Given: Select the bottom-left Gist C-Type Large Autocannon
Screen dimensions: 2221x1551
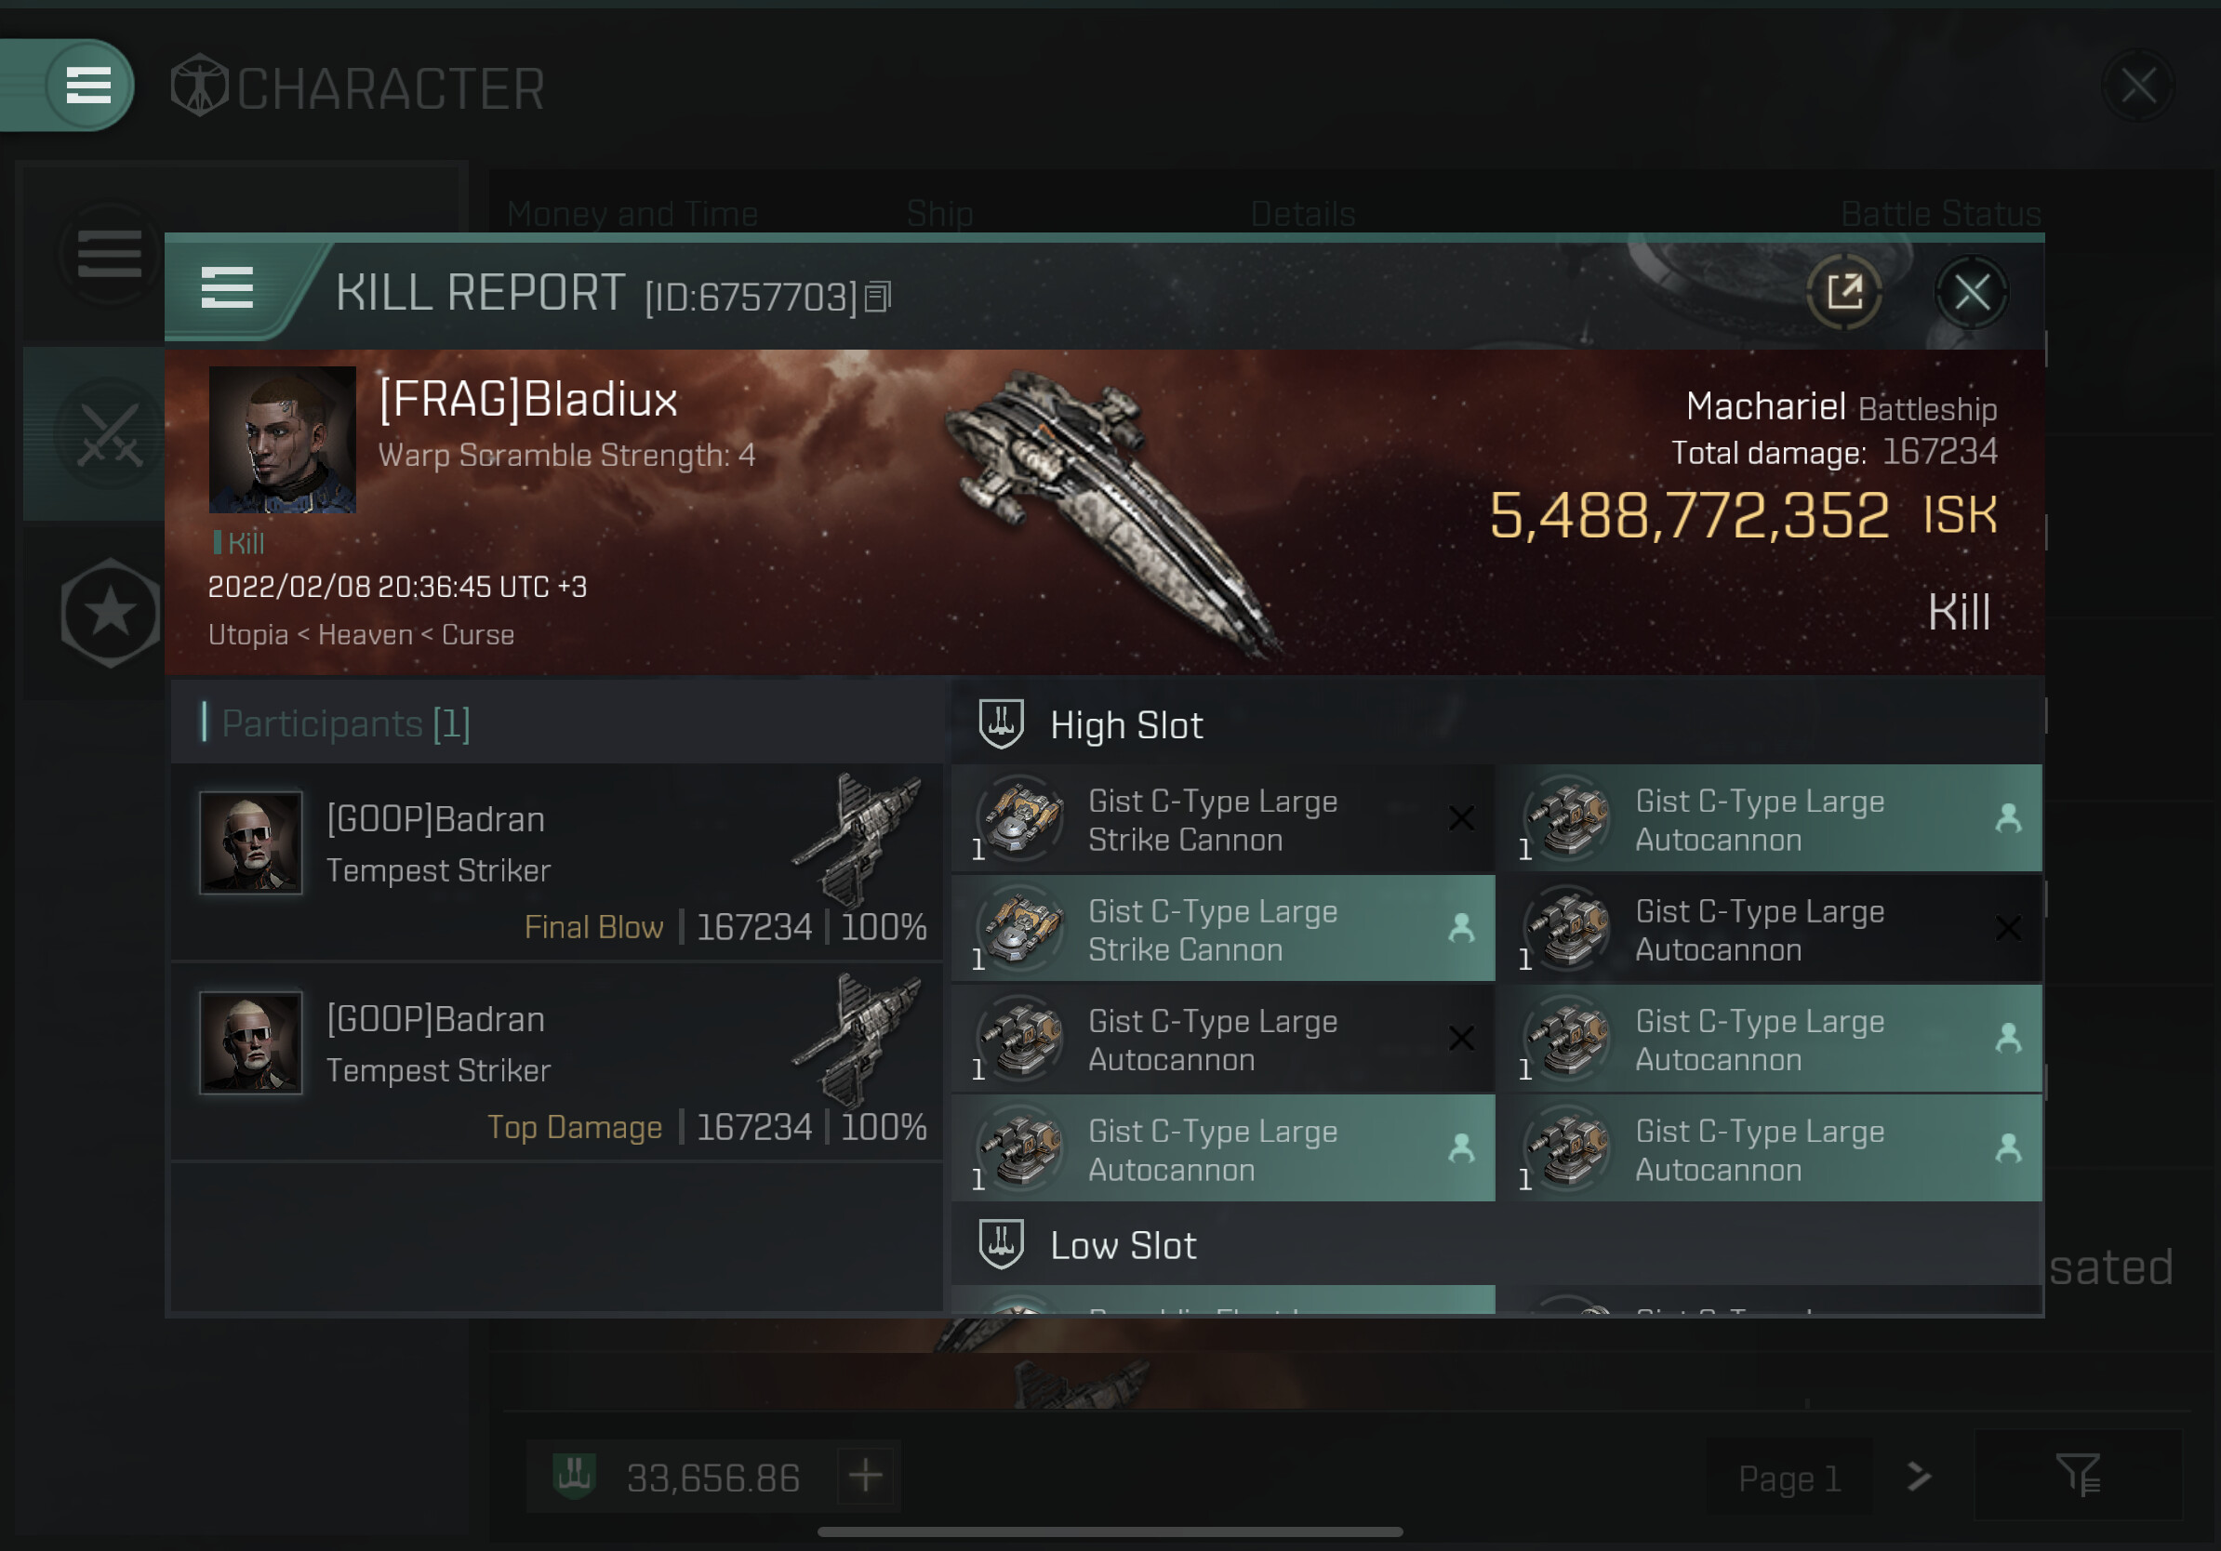Looking at the screenshot, I should click(1223, 1148).
